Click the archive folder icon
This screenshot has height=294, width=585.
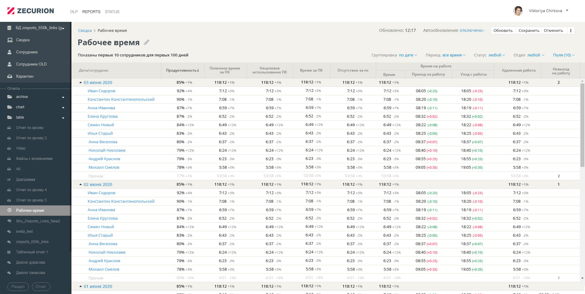(x=10, y=97)
